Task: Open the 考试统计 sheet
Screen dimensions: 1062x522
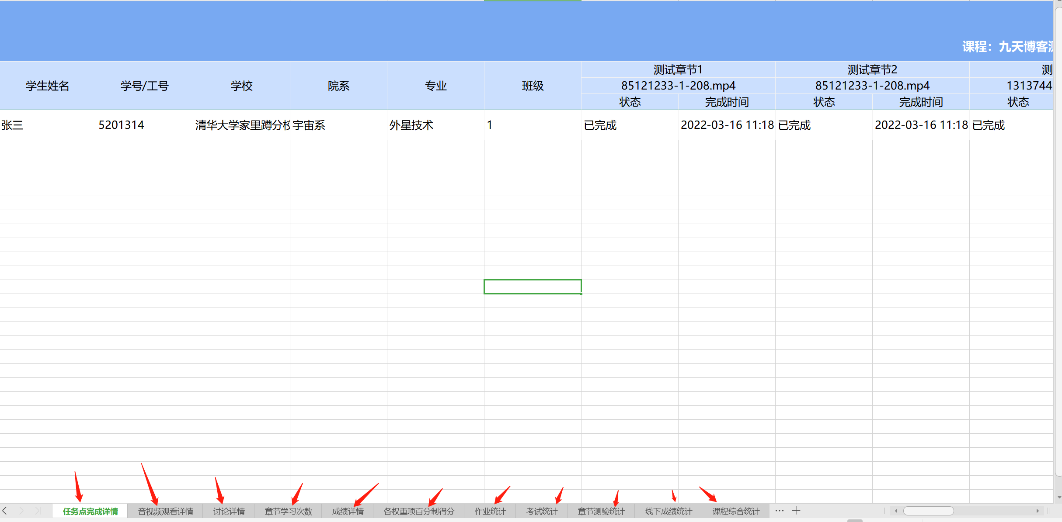Action: pos(542,511)
